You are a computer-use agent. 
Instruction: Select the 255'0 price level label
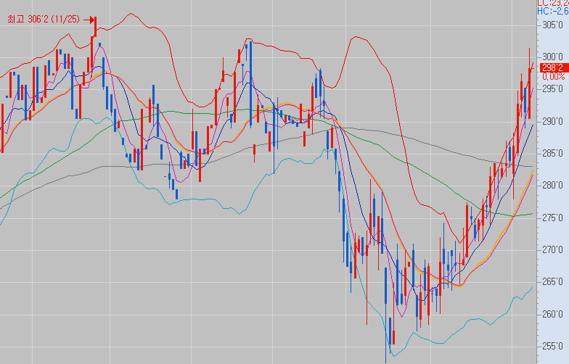coord(553,347)
